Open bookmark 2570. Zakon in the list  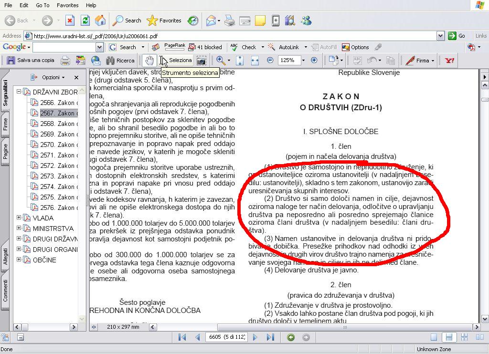(x=57, y=145)
